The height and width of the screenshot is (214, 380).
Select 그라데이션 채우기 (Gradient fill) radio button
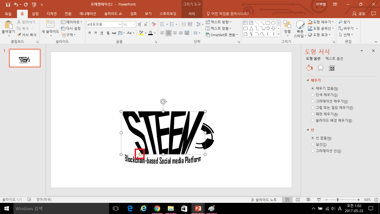[x=313, y=101]
